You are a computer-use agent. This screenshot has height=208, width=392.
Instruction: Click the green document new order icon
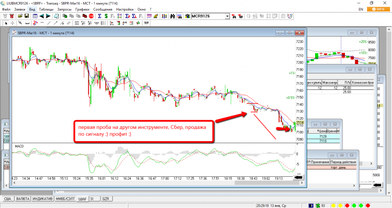pyautogui.click(x=65, y=16)
